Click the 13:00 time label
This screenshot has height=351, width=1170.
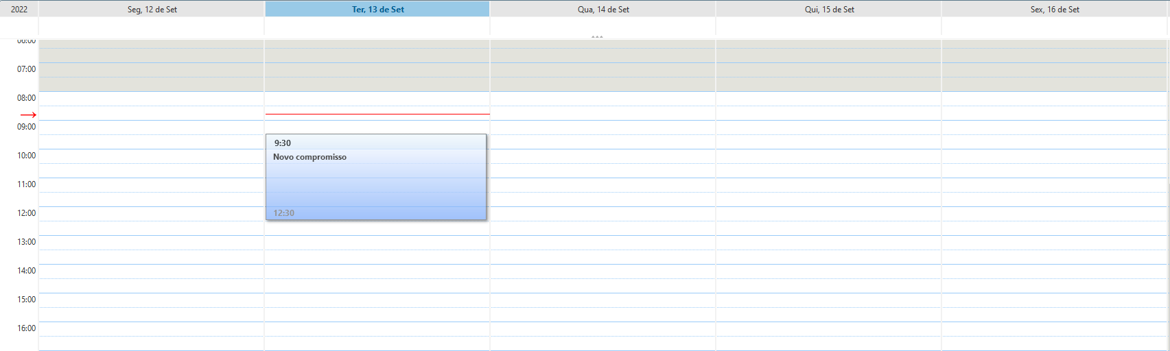26,242
